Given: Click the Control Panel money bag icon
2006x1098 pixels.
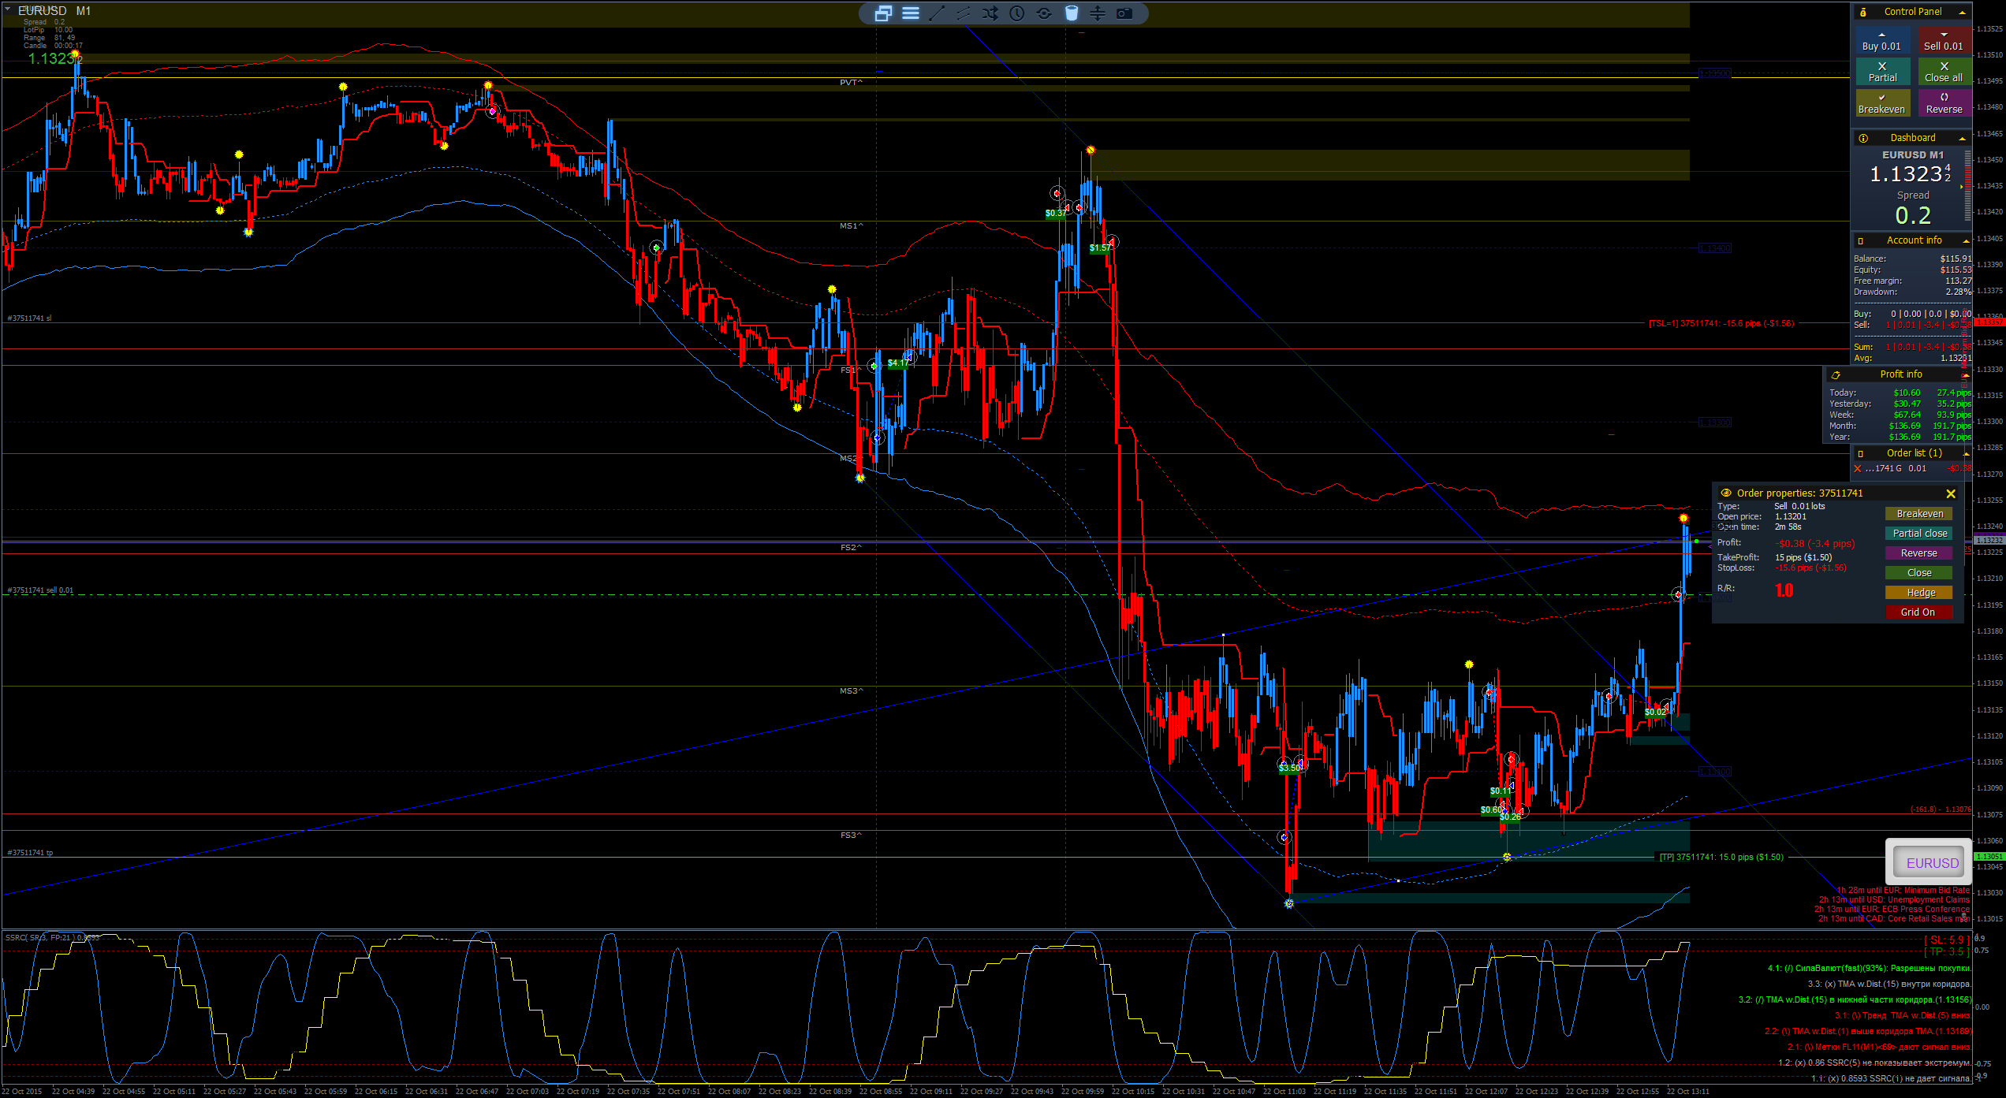Looking at the screenshot, I should pos(1862,12).
